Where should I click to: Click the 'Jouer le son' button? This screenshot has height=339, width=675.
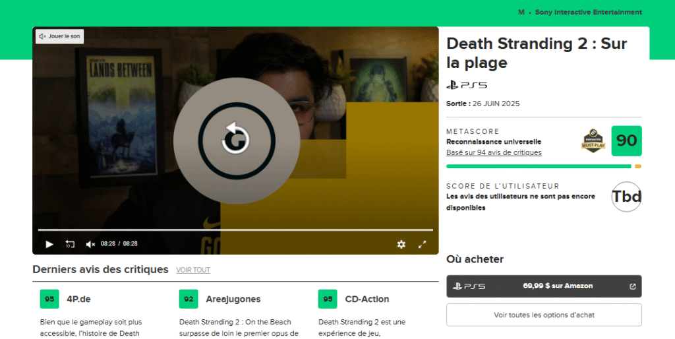click(x=60, y=36)
